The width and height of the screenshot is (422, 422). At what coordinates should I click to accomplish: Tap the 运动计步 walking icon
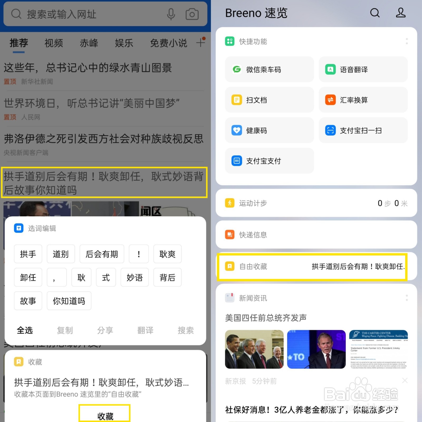(x=229, y=203)
